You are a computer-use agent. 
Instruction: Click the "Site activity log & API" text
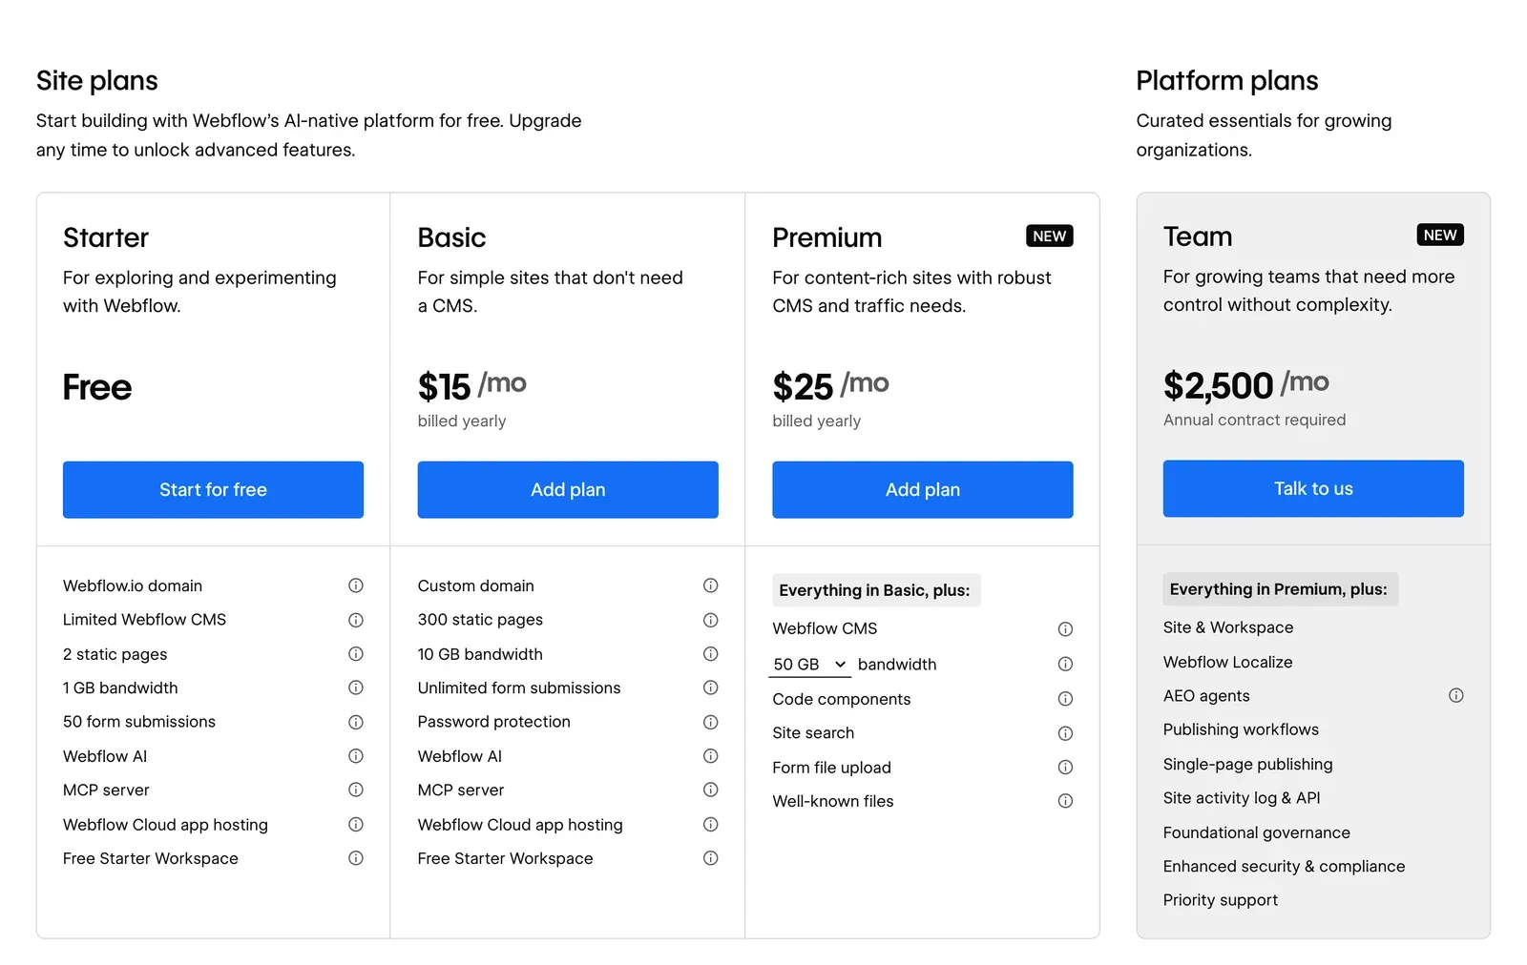tap(1242, 798)
